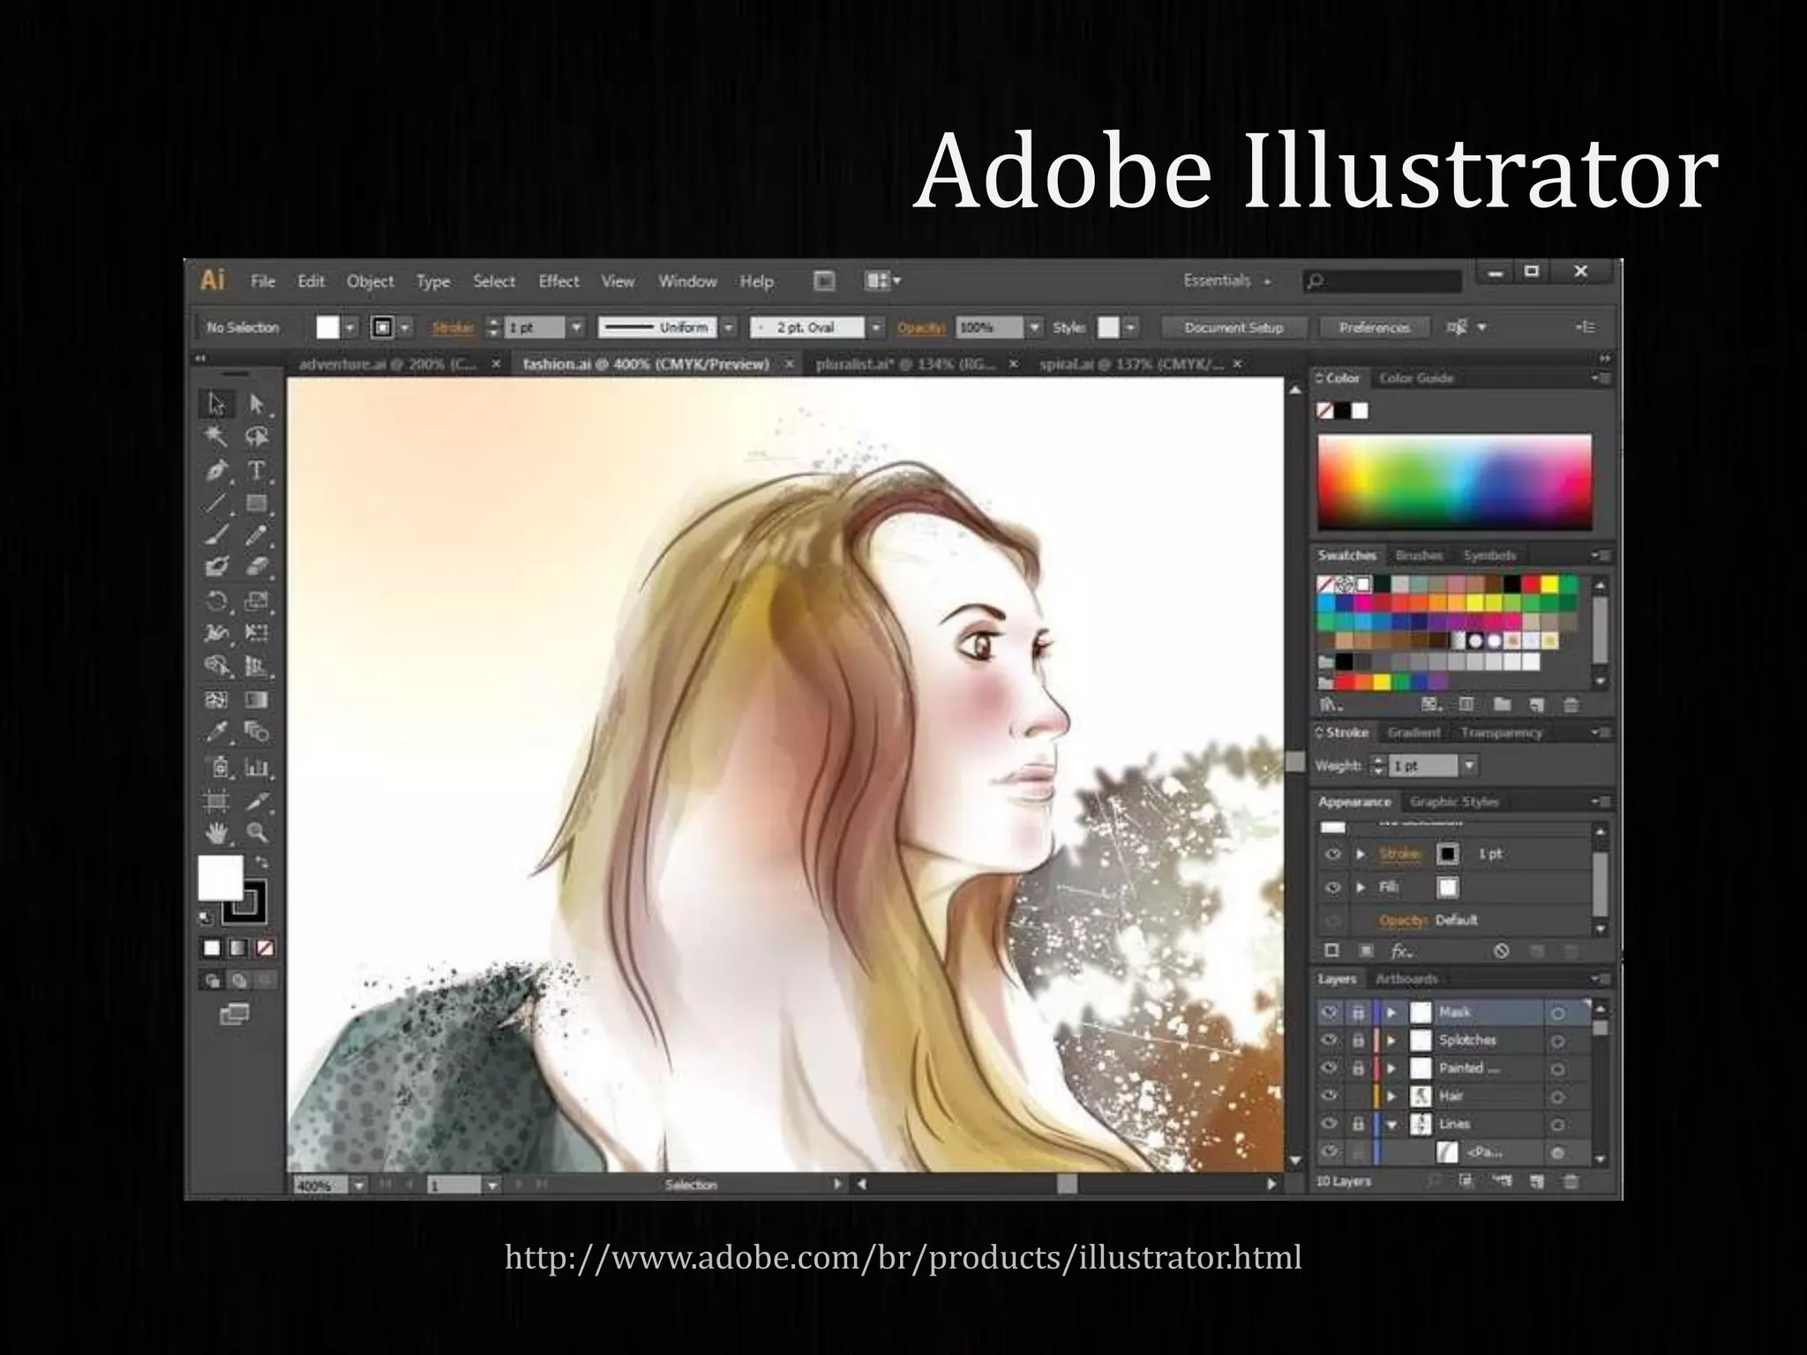Viewport: 1807px width, 1355px height.
Task: Open the Change Screen Mode icon
Action: (x=234, y=1014)
